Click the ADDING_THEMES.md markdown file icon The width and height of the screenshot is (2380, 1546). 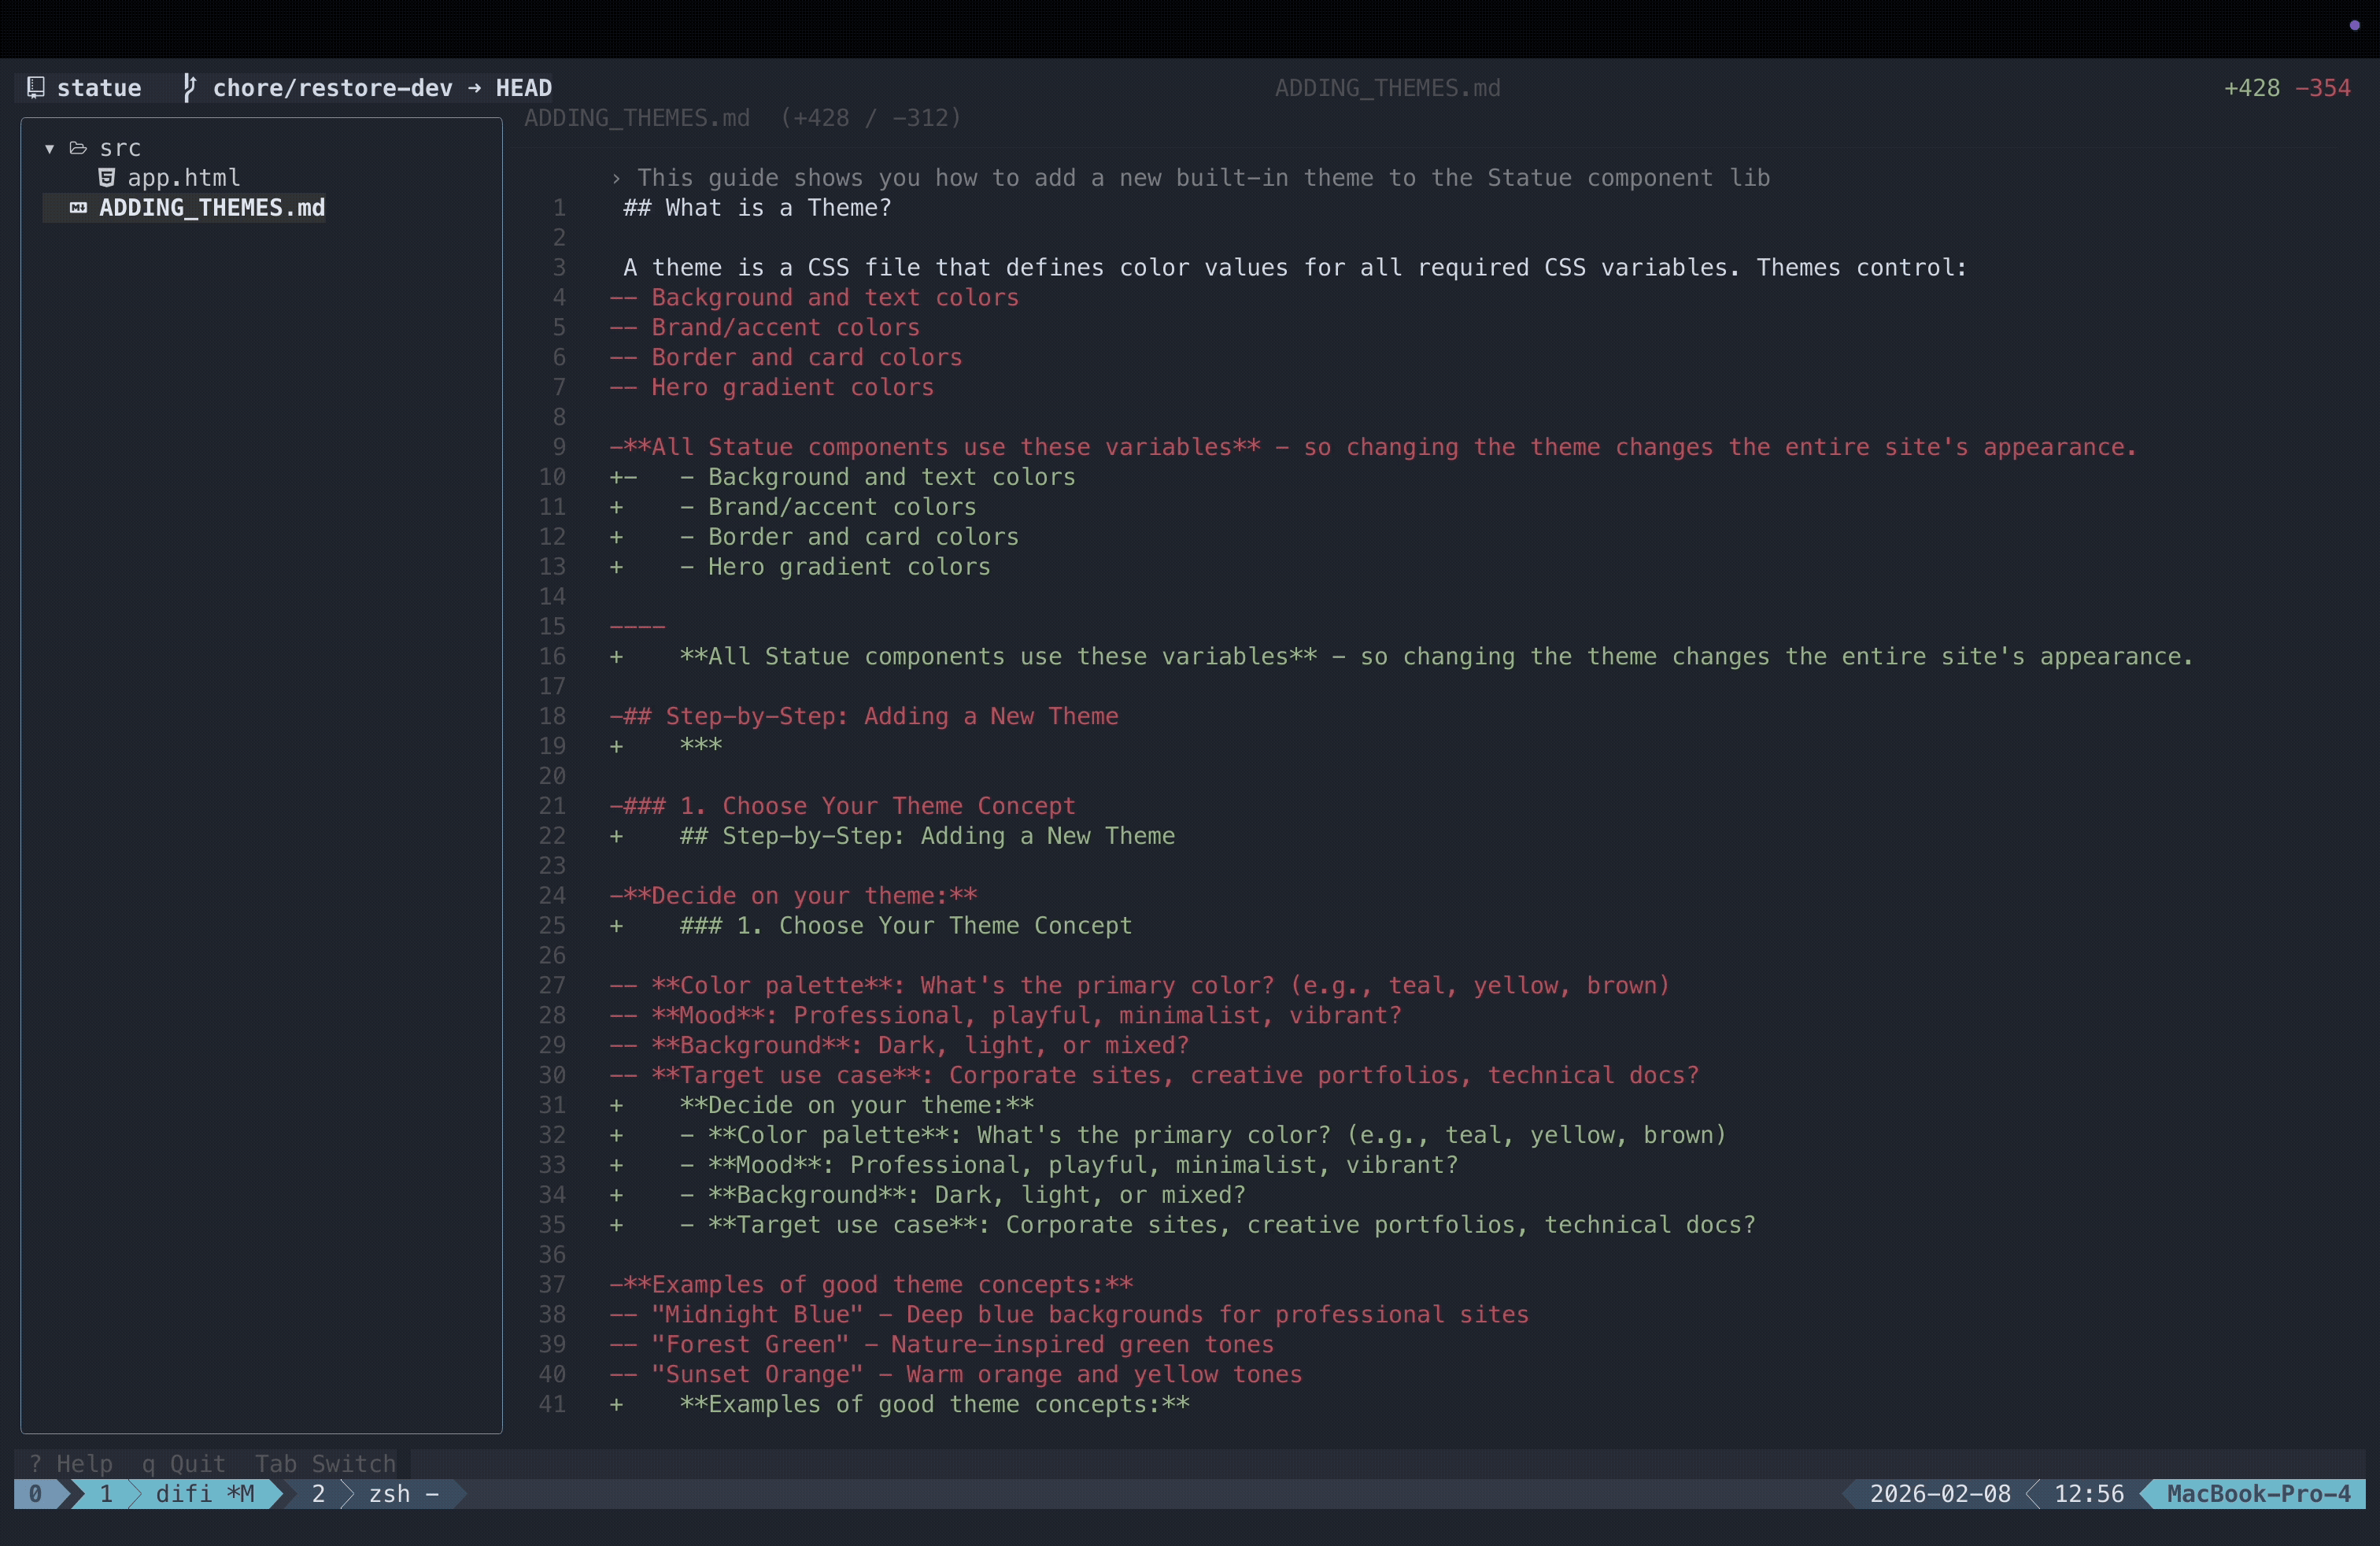pos(78,208)
